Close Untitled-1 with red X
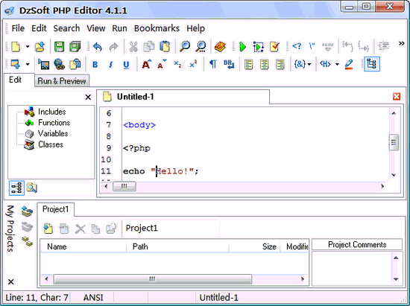The height and width of the screenshot is (306, 410). click(x=397, y=97)
